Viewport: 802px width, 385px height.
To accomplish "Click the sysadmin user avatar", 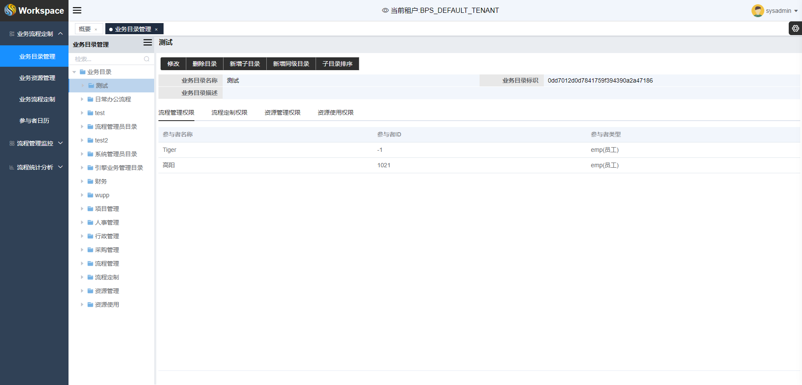I will (x=757, y=11).
